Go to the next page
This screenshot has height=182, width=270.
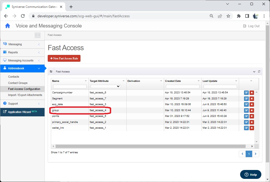click(256, 154)
